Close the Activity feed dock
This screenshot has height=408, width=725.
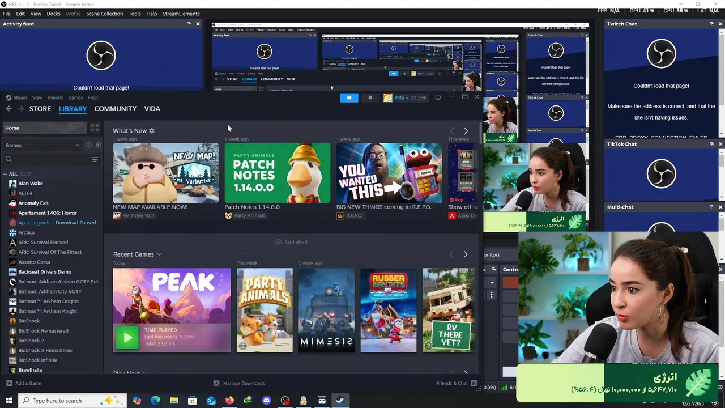[x=198, y=24]
